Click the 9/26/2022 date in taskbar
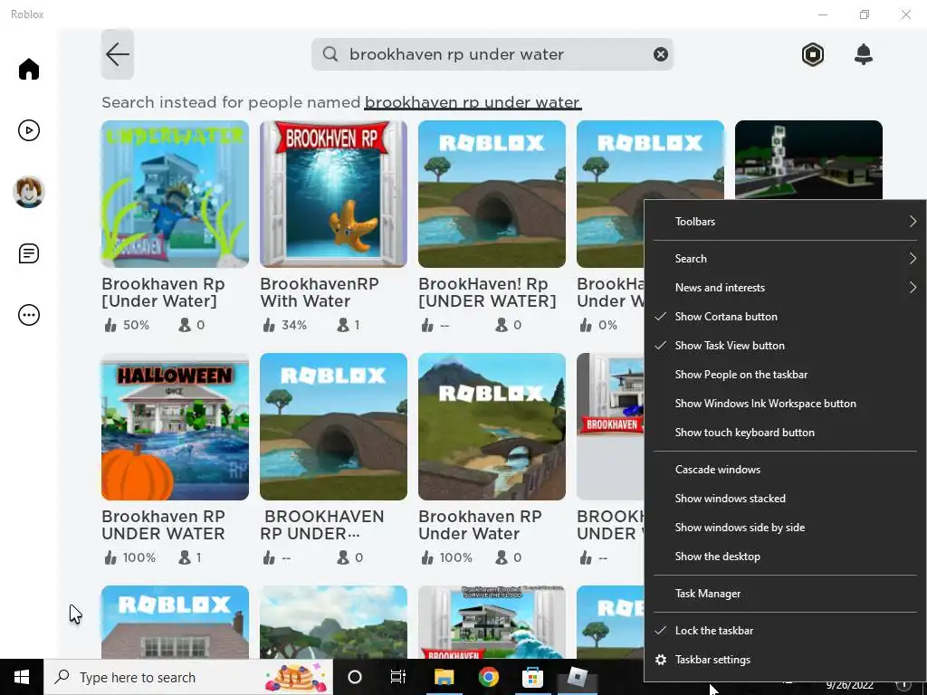 coord(849,686)
